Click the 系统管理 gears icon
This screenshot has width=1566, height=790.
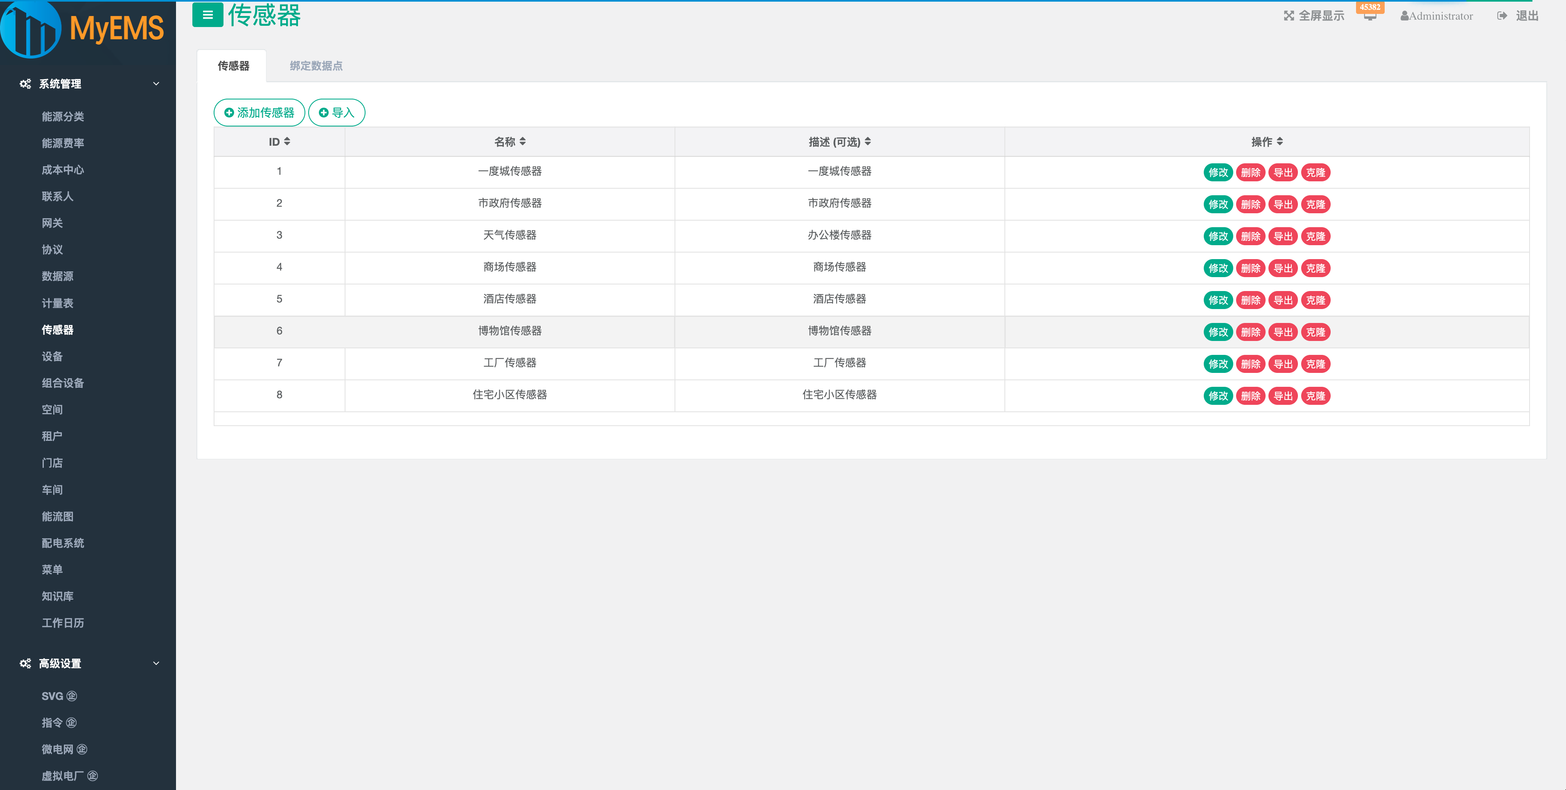click(25, 84)
